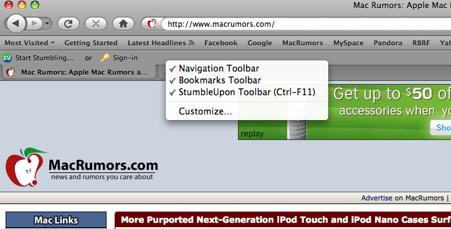Reload the page with the refresh icon
Image resolution: width=451 pixels, height=229 pixels.
click(x=68, y=24)
